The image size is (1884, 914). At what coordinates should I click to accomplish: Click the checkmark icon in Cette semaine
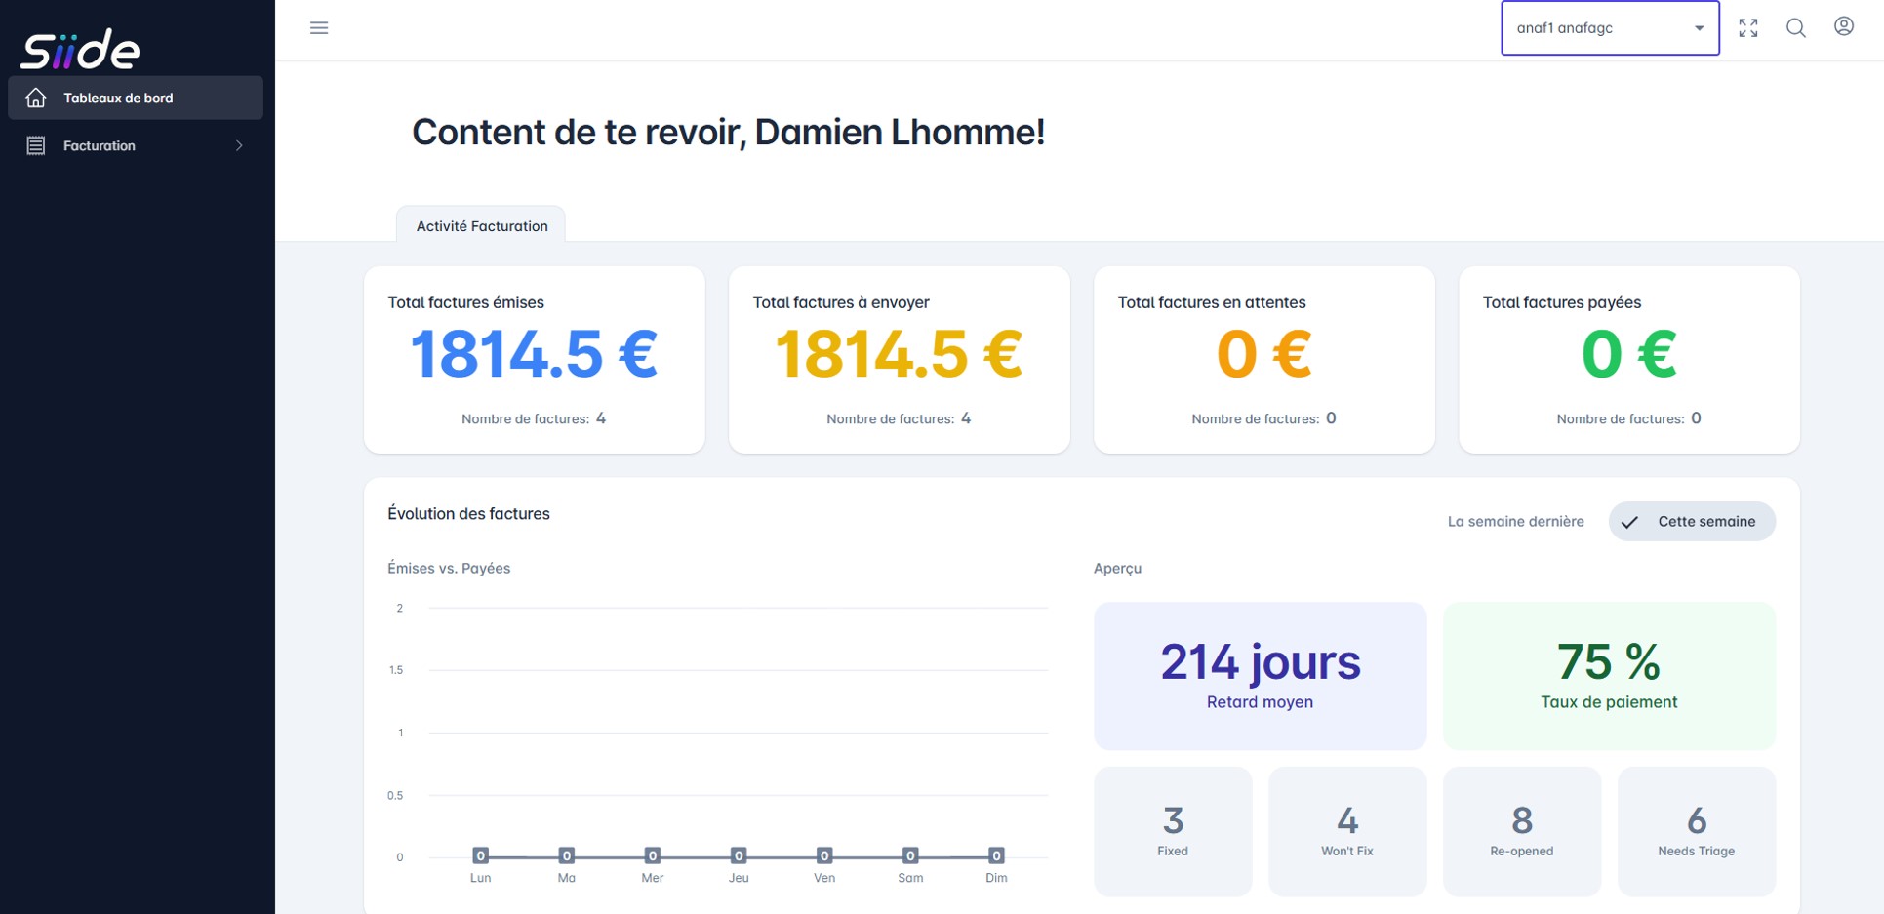(x=1629, y=522)
